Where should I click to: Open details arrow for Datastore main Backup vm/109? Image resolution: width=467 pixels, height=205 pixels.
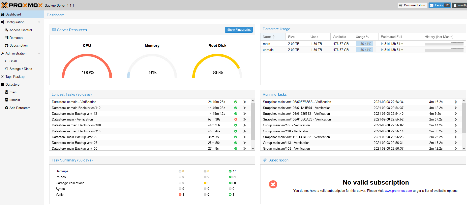point(244,137)
